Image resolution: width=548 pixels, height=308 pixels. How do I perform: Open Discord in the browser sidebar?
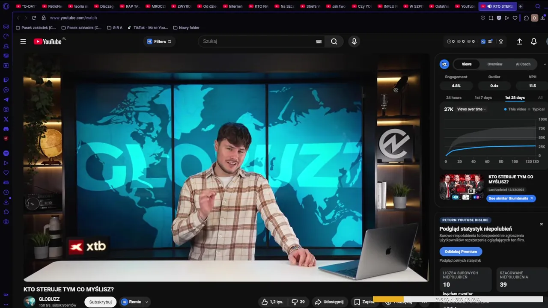pyautogui.click(x=6, y=129)
